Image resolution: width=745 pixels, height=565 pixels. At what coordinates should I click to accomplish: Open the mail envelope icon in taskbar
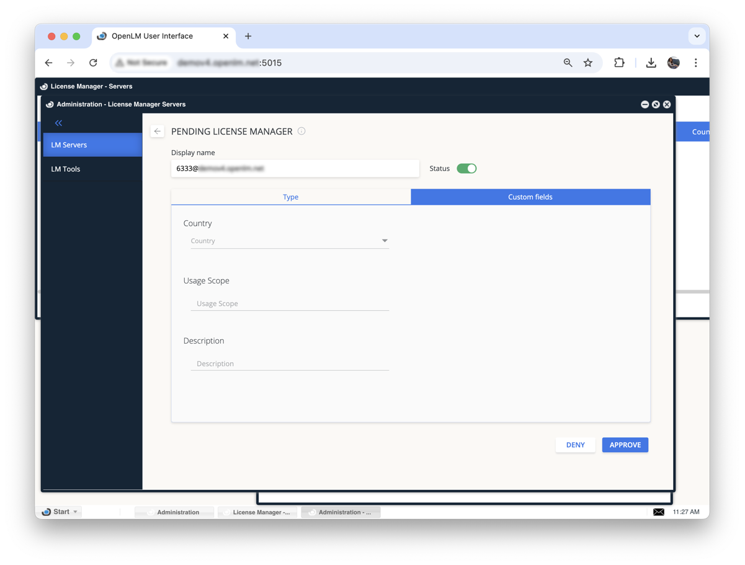(x=658, y=512)
